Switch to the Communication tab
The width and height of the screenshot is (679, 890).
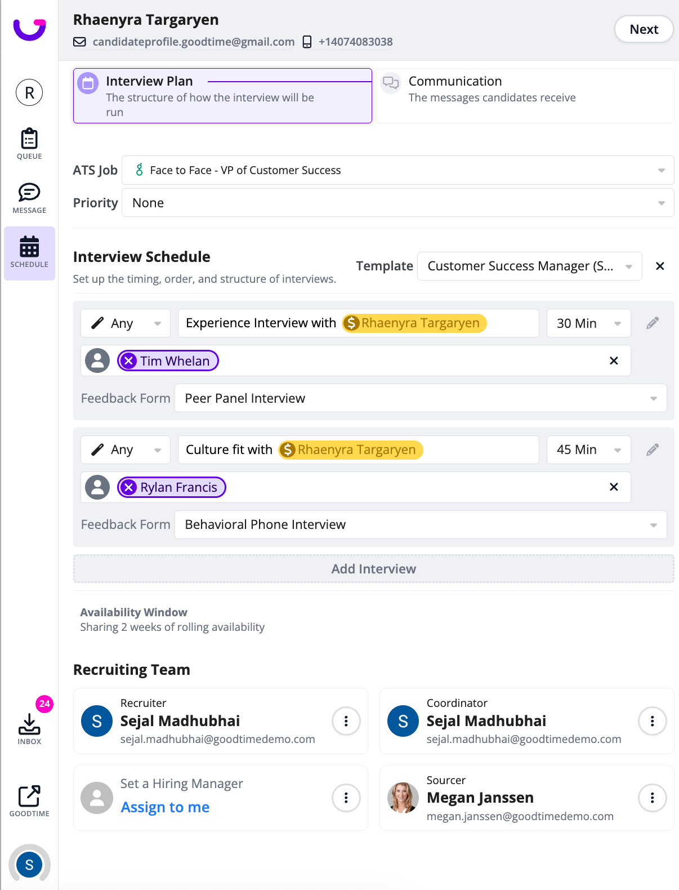[525, 96]
